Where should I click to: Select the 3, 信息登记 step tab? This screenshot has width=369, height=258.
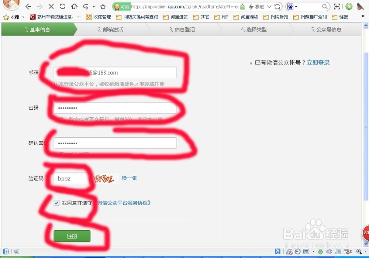(182, 30)
